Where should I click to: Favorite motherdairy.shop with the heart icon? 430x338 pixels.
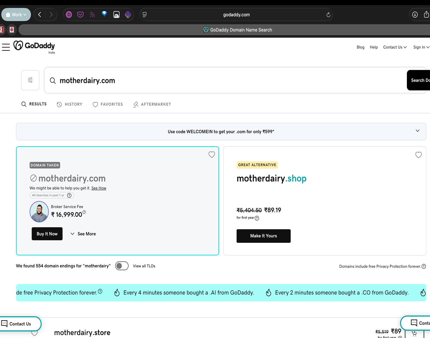pyautogui.click(x=418, y=155)
